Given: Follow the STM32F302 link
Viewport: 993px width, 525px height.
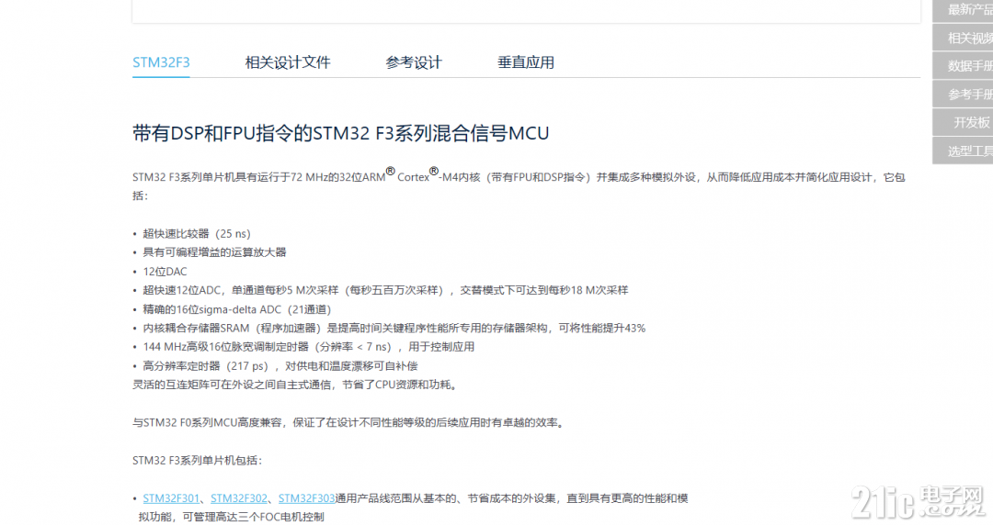Looking at the screenshot, I should click(x=239, y=498).
